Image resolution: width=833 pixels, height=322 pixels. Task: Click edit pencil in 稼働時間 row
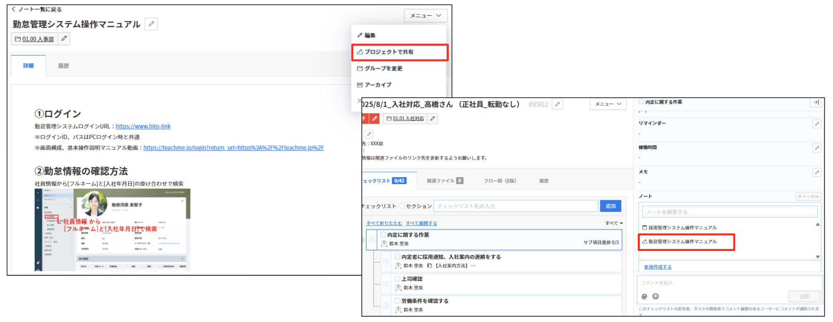[x=816, y=148]
